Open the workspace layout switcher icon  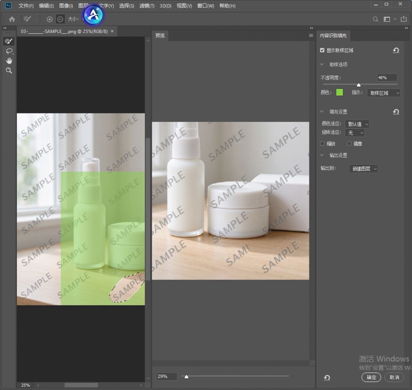387,19
